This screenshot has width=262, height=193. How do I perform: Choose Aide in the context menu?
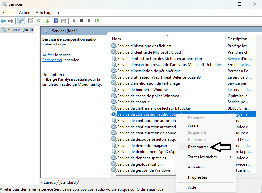(x=206, y=187)
